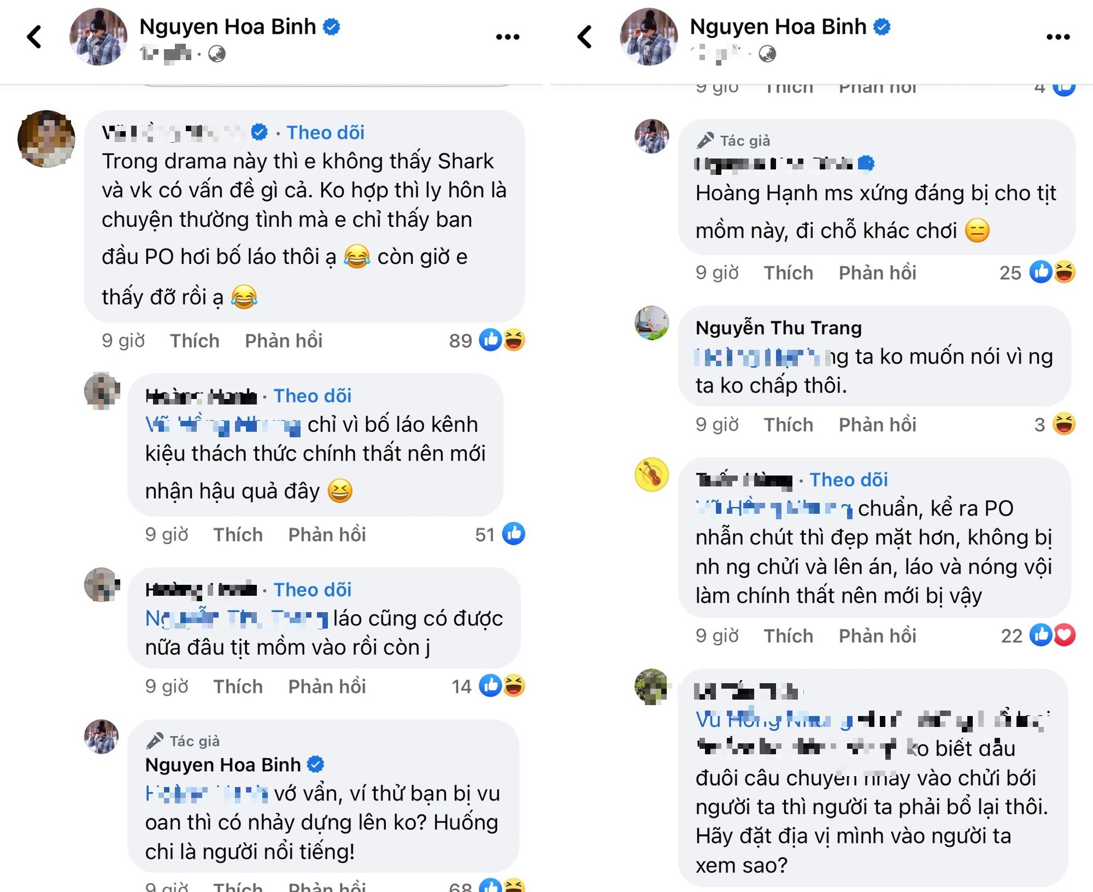
Task: Tap verified badge beside left header name
Action: [332, 26]
